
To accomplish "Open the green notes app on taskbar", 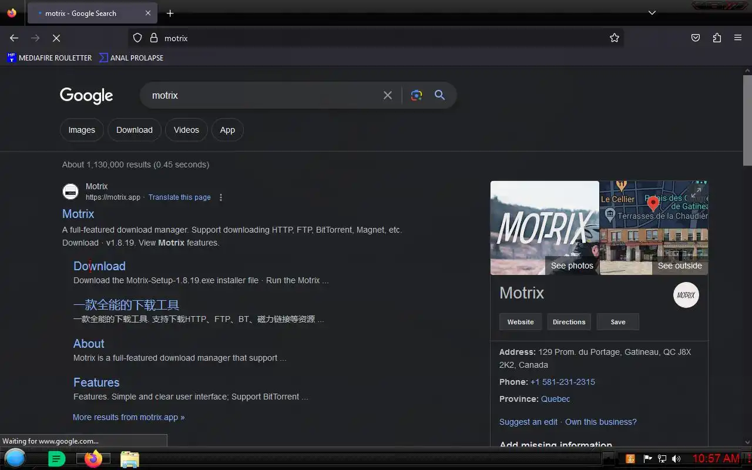I will [x=56, y=459].
